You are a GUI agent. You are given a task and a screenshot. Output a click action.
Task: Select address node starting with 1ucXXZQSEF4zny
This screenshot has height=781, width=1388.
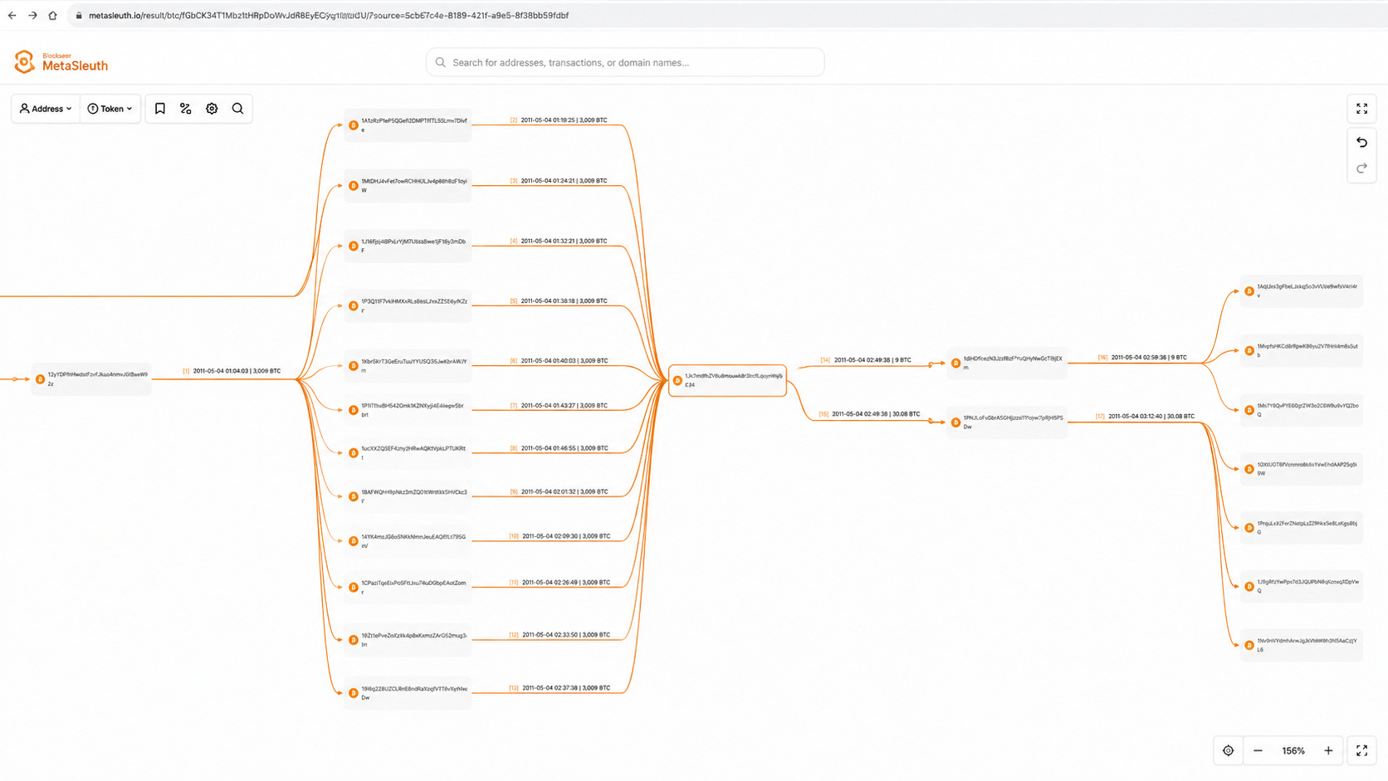point(408,453)
